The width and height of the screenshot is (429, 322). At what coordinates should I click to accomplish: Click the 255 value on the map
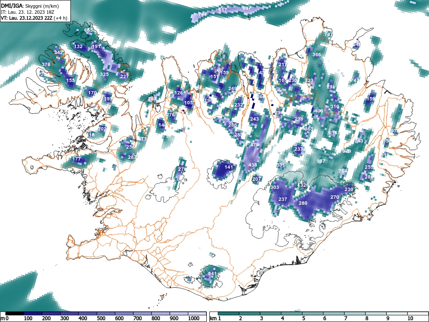tap(369, 167)
